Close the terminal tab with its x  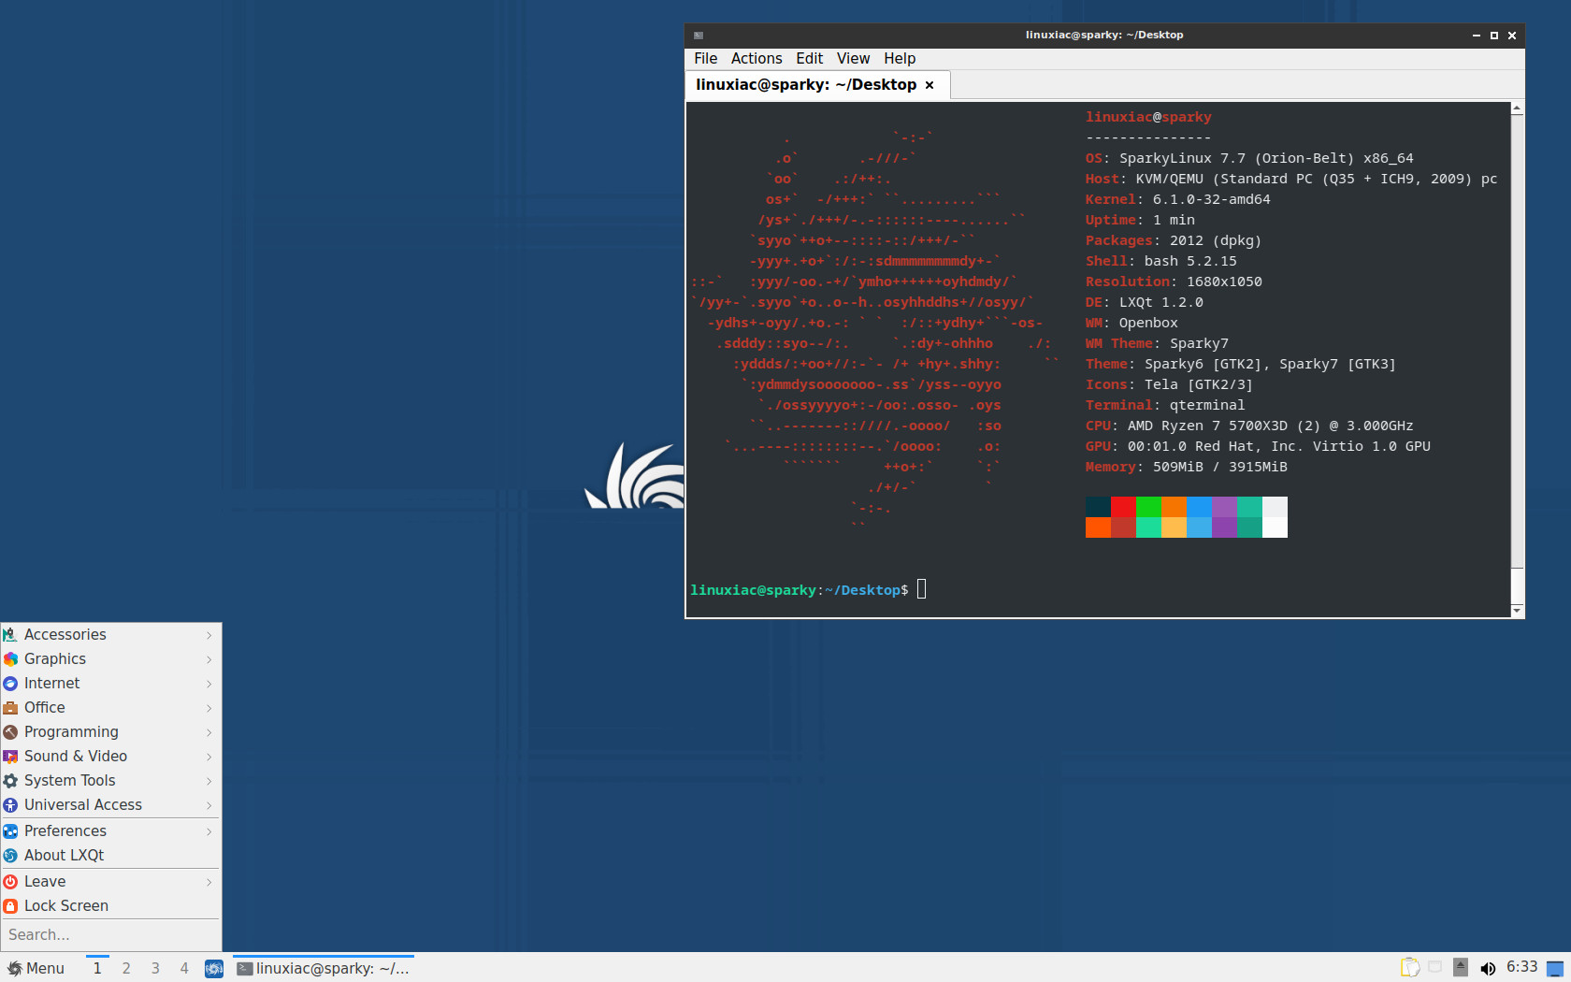pos(930,85)
